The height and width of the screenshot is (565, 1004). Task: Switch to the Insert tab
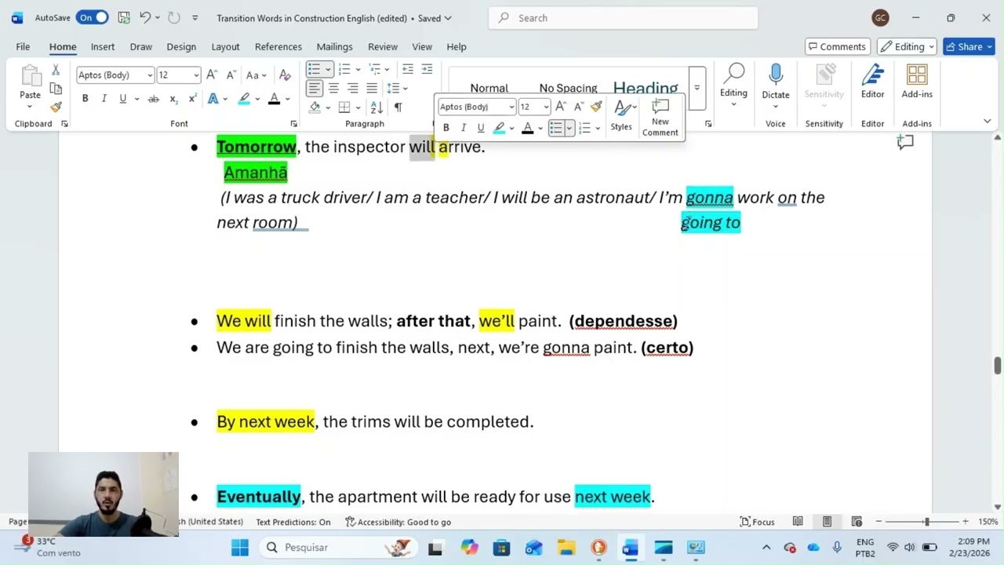[x=102, y=46]
